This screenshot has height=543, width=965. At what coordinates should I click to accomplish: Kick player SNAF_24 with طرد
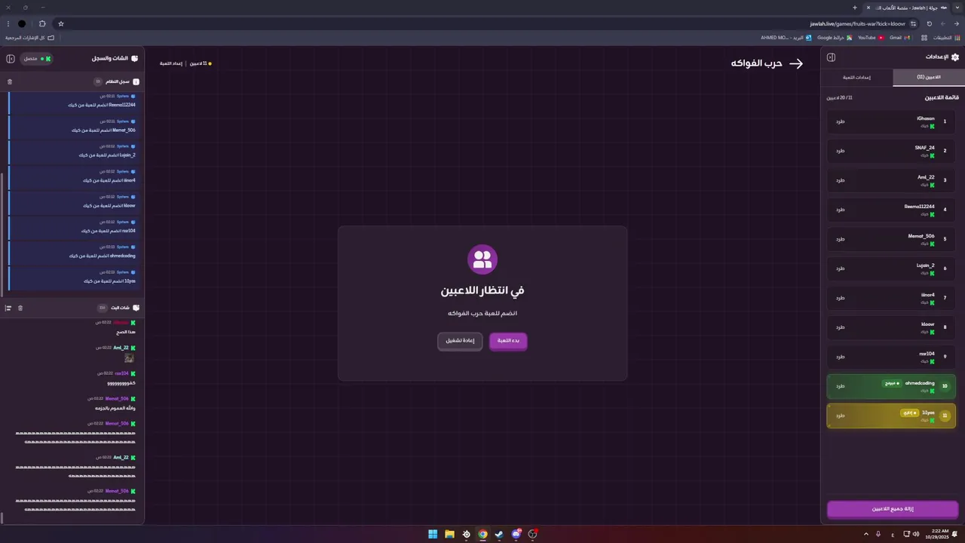pyautogui.click(x=840, y=151)
